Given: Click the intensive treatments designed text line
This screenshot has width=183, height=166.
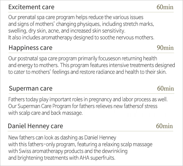Looking at the screenshot, I should (x=91, y=65).
